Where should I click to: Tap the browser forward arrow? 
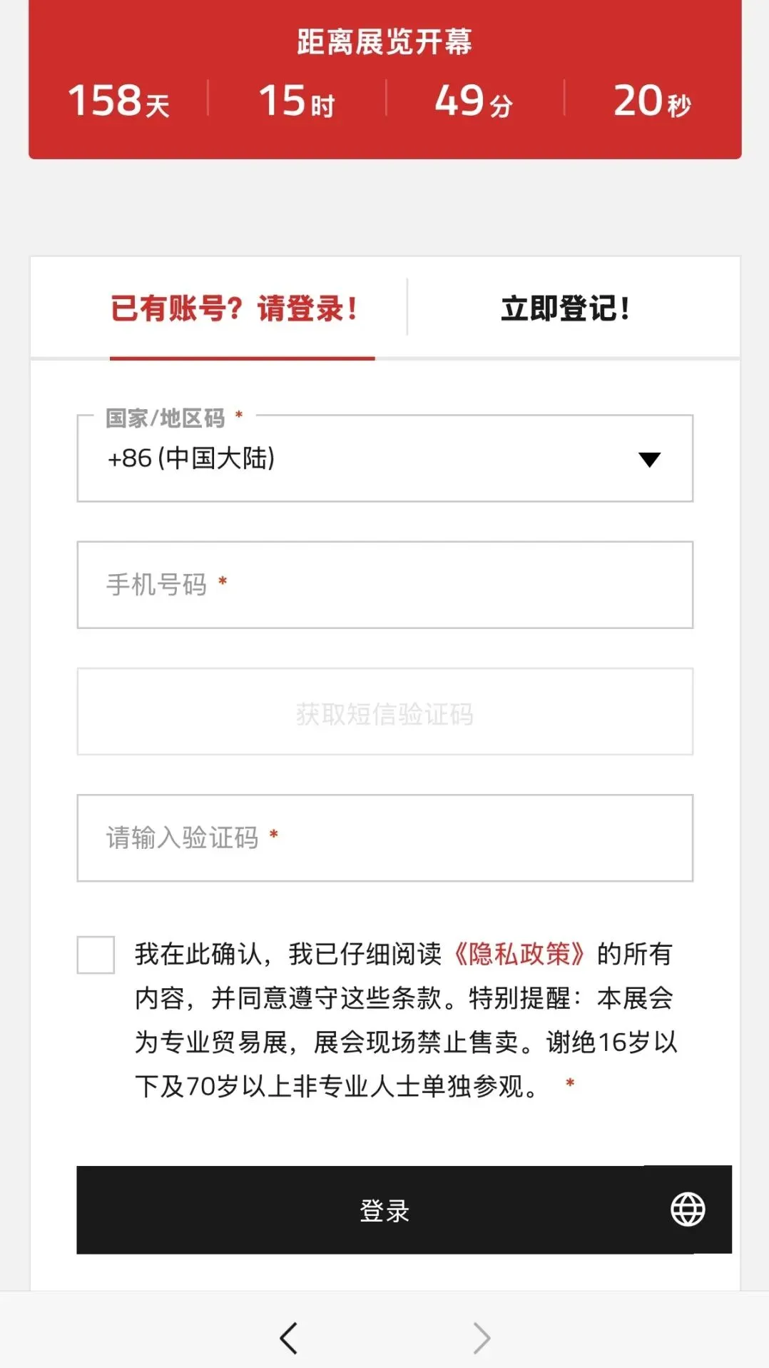(482, 1338)
